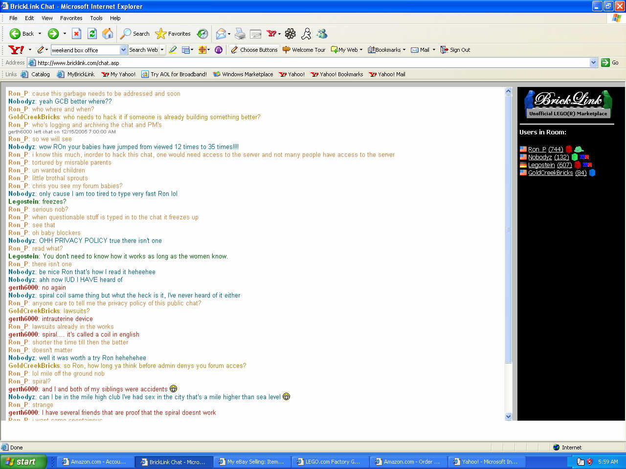This screenshot has width=626, height=469.
Task: Click the German flag beside Legostein
Action: [523, 165]
